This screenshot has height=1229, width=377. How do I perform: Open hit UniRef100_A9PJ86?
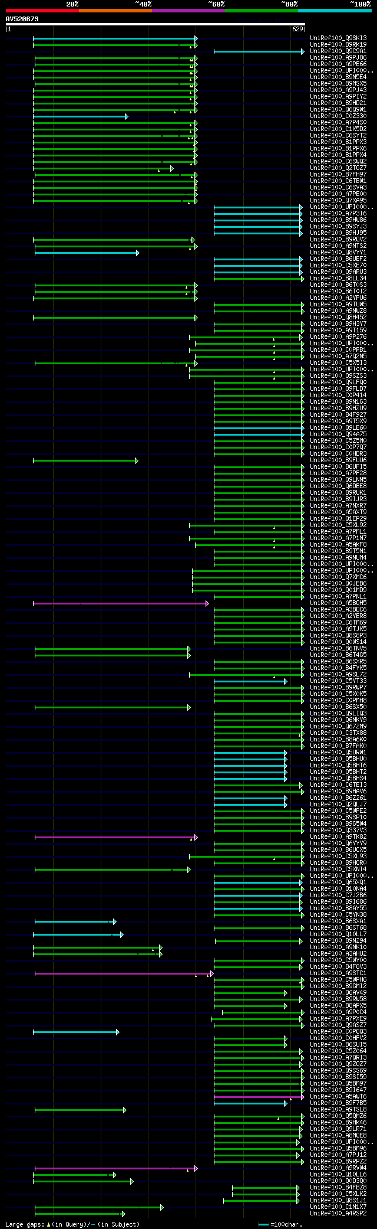pos(338,58)
